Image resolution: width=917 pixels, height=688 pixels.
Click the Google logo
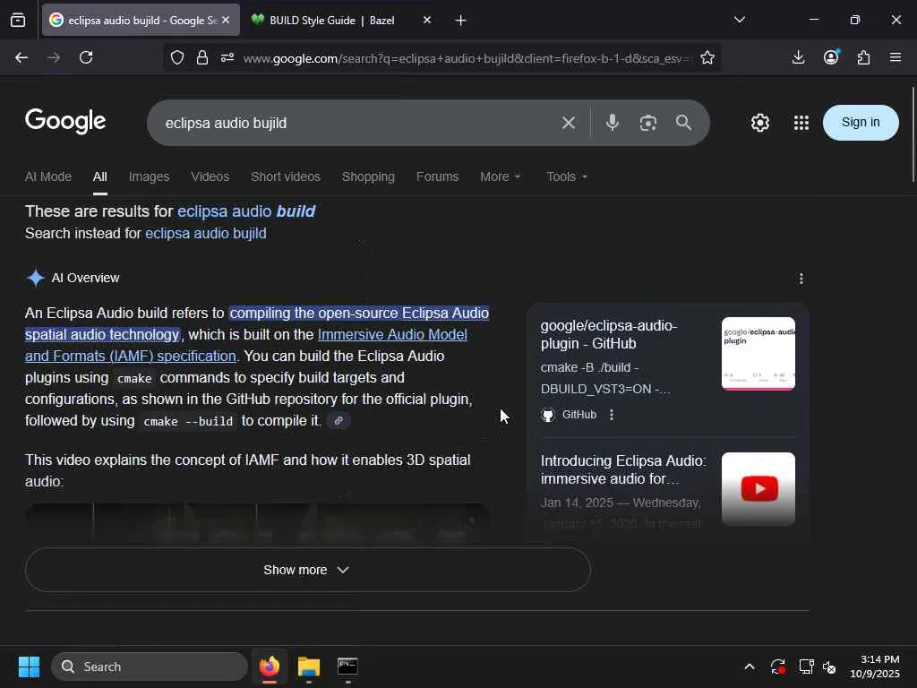[x=65, y=121]
